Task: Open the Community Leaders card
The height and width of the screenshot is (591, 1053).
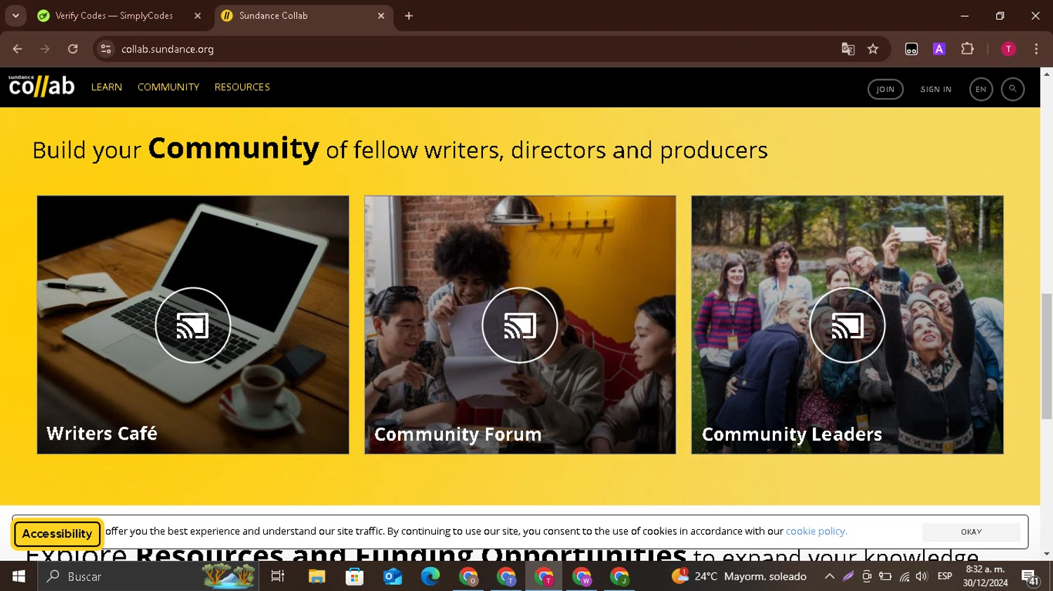Action: (847, 325)
